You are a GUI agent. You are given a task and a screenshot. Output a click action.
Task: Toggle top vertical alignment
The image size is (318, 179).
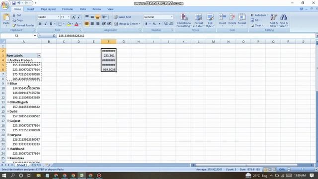pos(87,17)
